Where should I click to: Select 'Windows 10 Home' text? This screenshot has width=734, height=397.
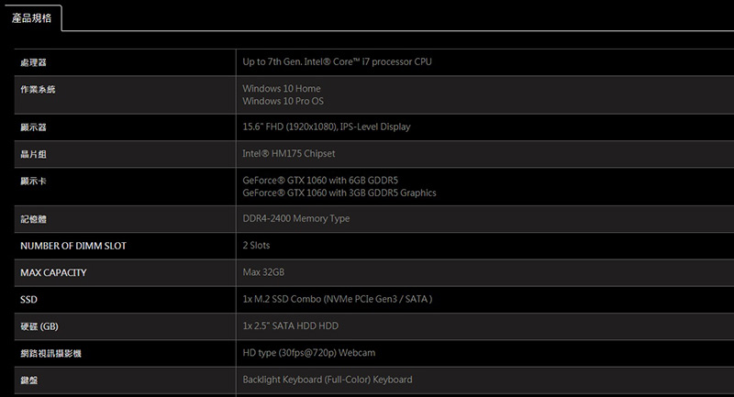[282, 88]
